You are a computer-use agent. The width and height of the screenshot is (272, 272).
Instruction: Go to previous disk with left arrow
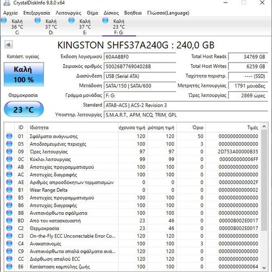(9, 45)
